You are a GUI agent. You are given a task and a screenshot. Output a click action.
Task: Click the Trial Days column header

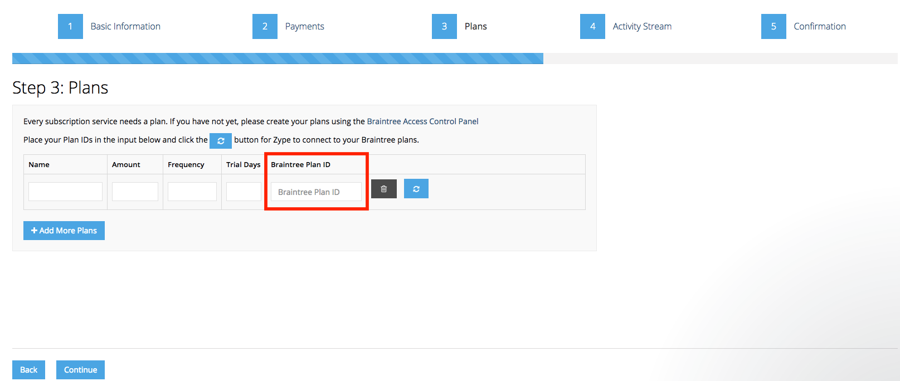(x=244, y=164)
